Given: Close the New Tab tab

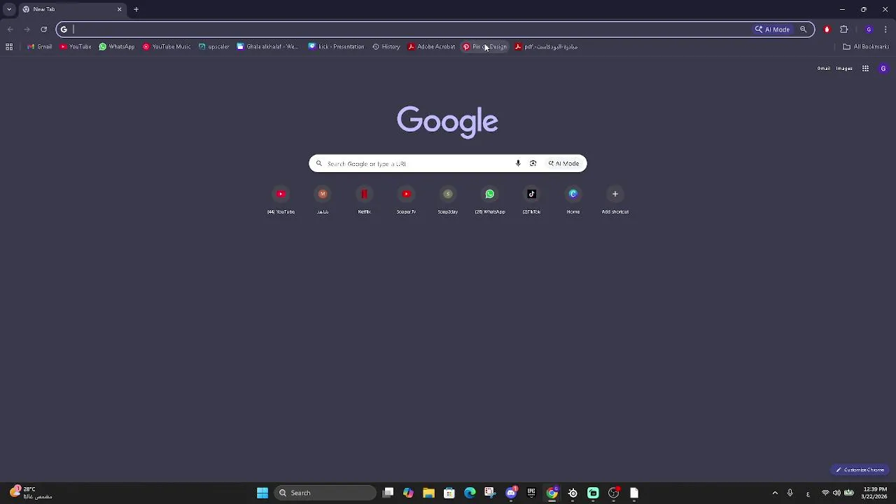Looking at the screenshot, I should pyautogui.click(x=119, y=9).
